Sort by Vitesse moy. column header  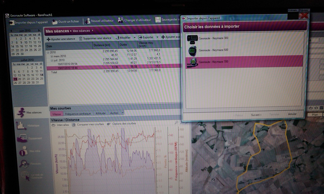pos(149,44)
